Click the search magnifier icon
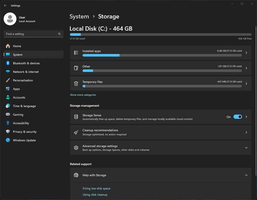 pos(59,34)
